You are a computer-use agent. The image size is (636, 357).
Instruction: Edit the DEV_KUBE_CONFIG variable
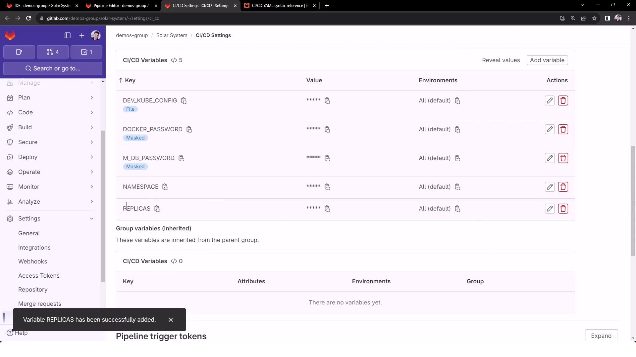[x=550, y=100]
